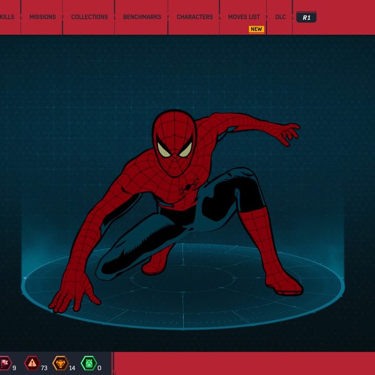
Task: Click the token count '14'
Action: [x=72, y=368]
